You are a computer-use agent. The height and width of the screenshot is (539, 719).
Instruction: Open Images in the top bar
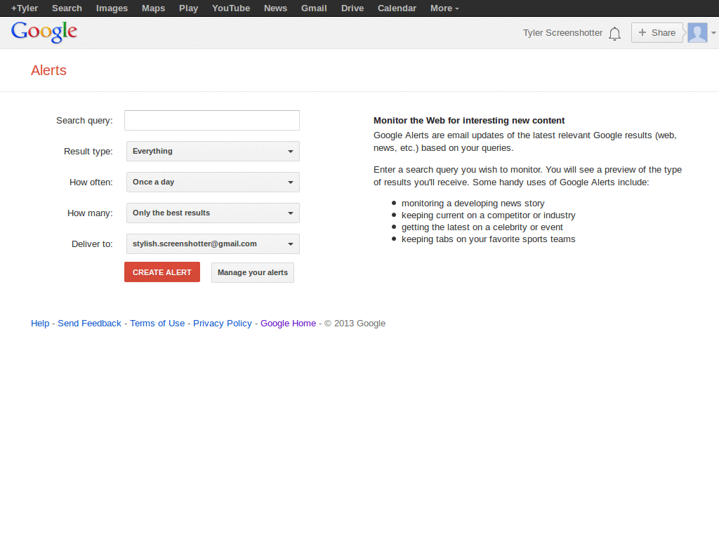[112, 8]
